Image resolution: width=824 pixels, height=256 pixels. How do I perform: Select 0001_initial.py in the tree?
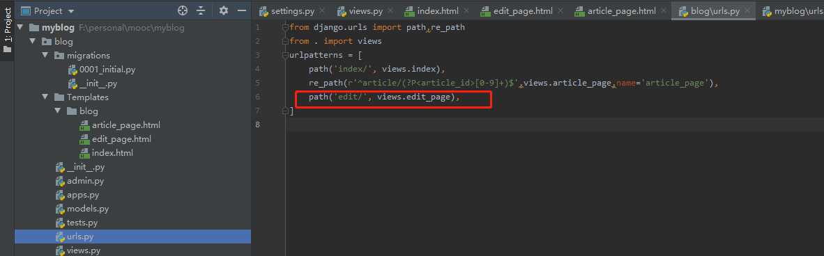coord(108,70)
